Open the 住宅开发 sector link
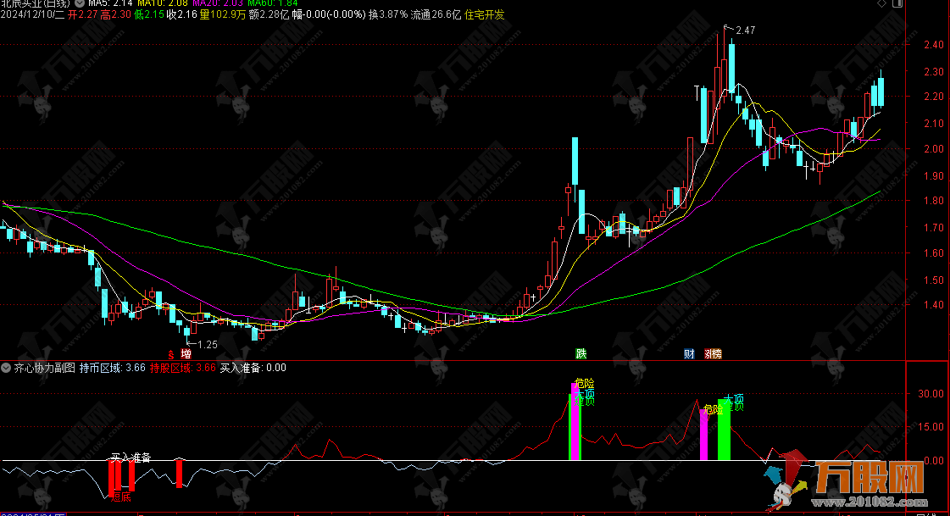This screenshot has height=516, width=950. pyautogui.click(x=484, y=14)
